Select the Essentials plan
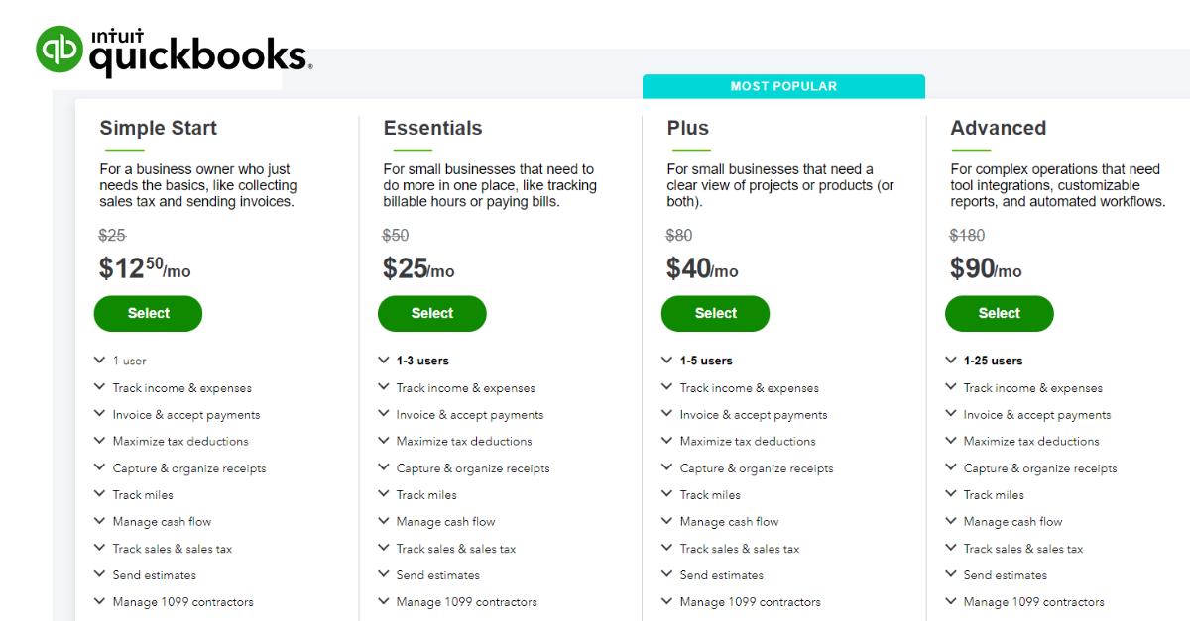Screen dimensions: 1190x621 point(431,313)
